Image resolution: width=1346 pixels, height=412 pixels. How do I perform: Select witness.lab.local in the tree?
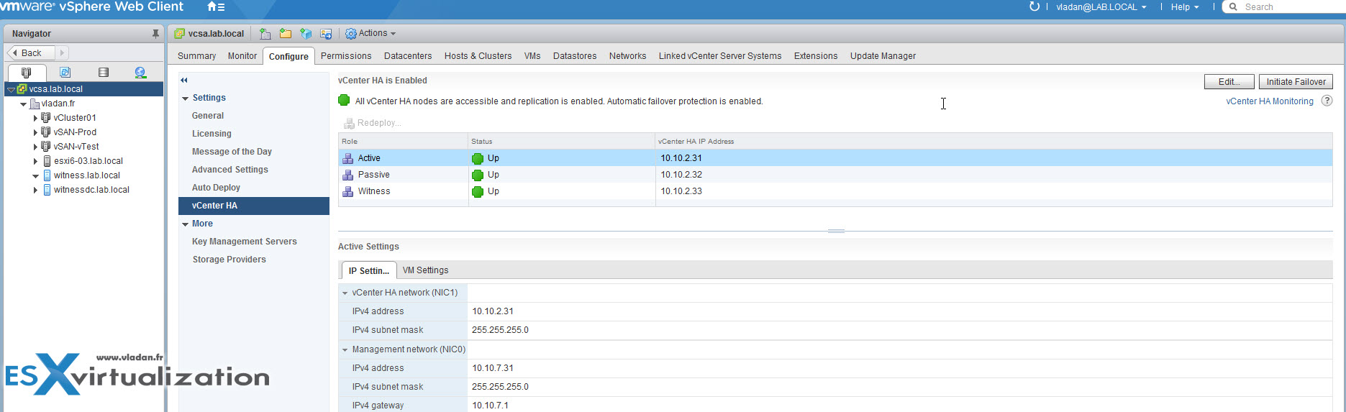click(x=86, y=175)
